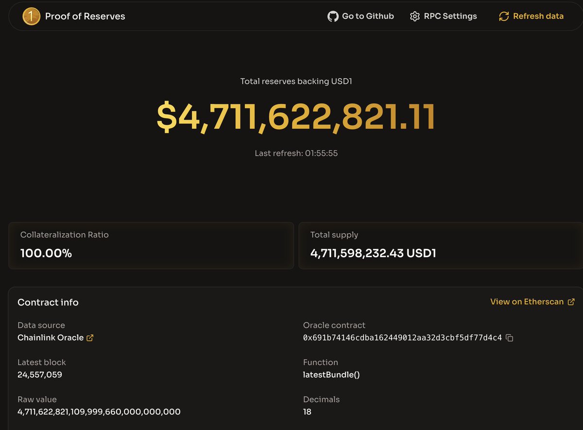583x430 pixels.
Task: Select the oracle contract address text
Action: coord(402,338)
